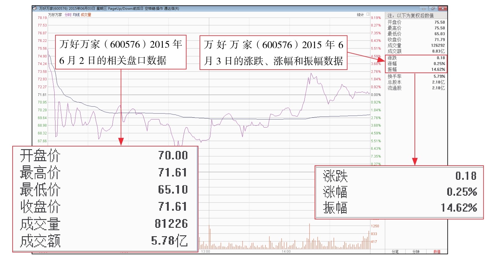Minimize the 万好万家 chart window
The width and height of the screenshot is (491, 256).
click(x=424, y=9)
